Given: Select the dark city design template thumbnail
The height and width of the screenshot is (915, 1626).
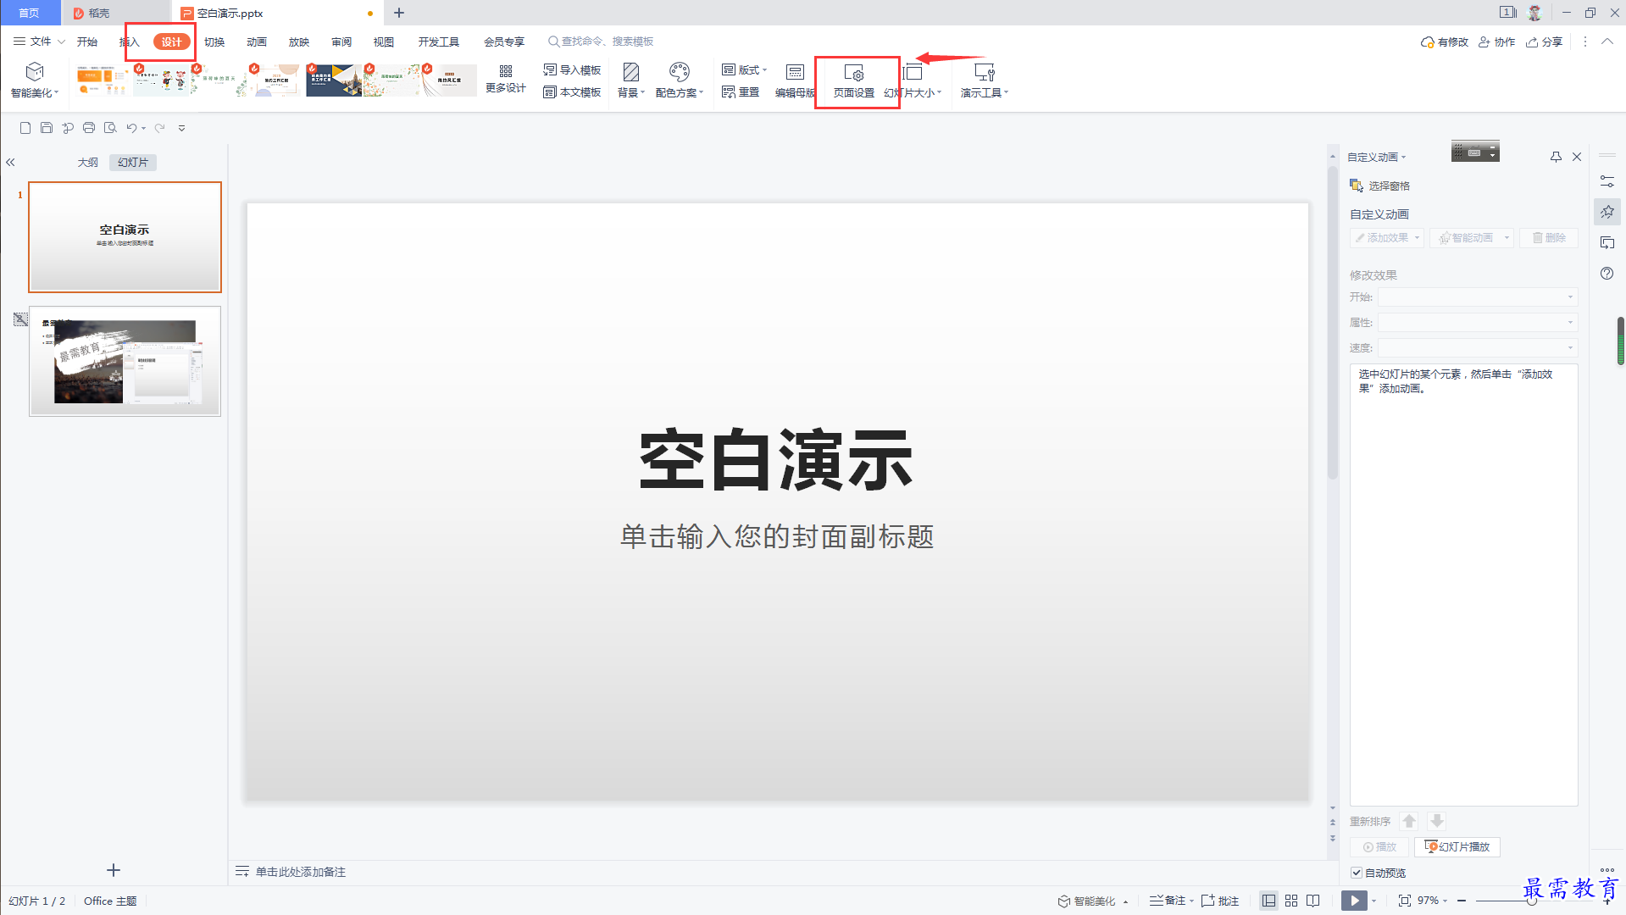Looking at the screenshot, I should point(334,80).
